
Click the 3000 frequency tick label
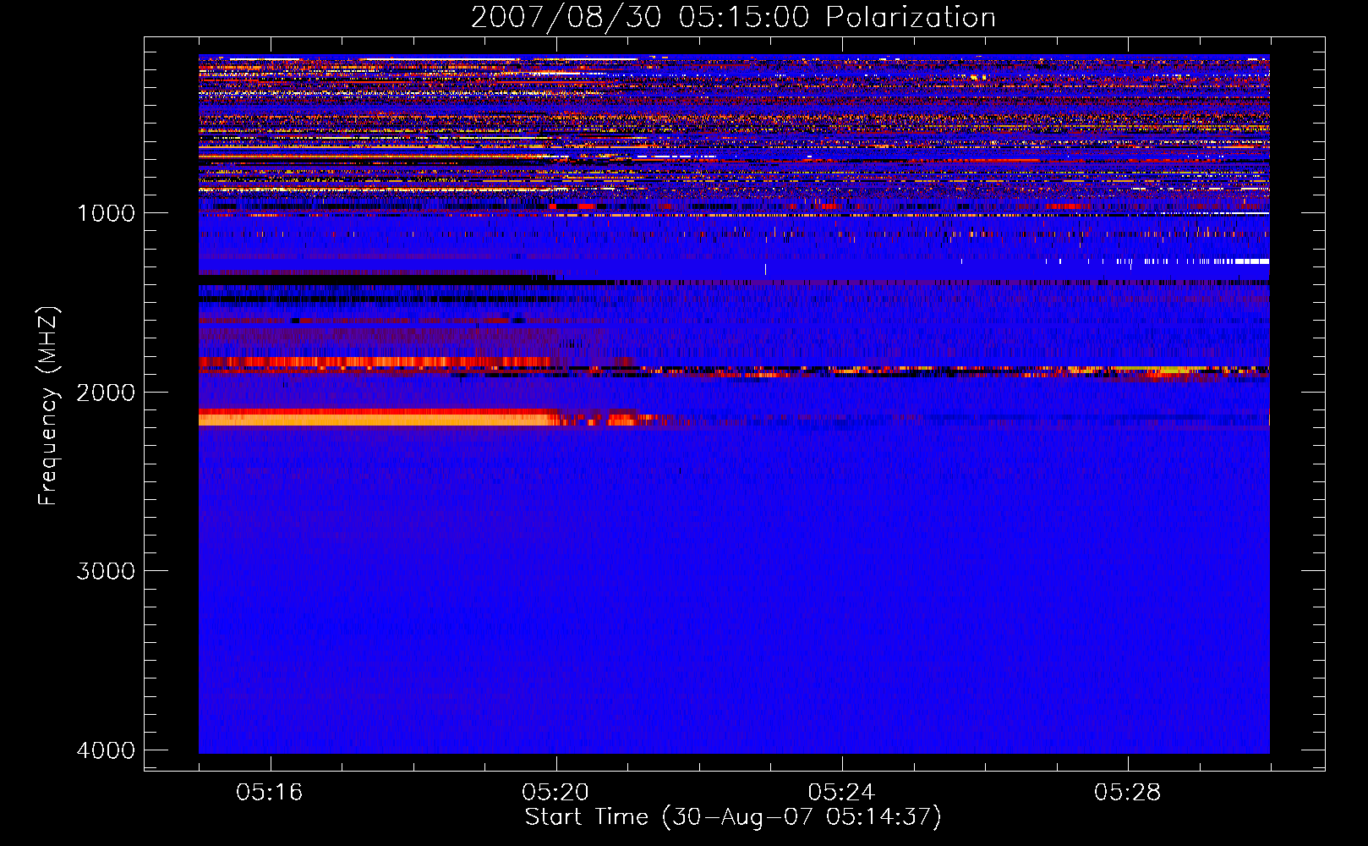coord(106,571)
